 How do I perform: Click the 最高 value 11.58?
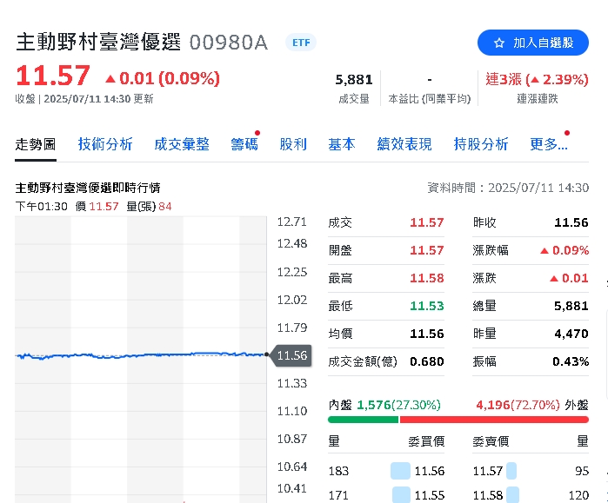click(x=426, y=278)
